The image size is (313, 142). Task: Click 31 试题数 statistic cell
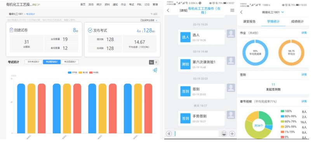tap(26, 44)
